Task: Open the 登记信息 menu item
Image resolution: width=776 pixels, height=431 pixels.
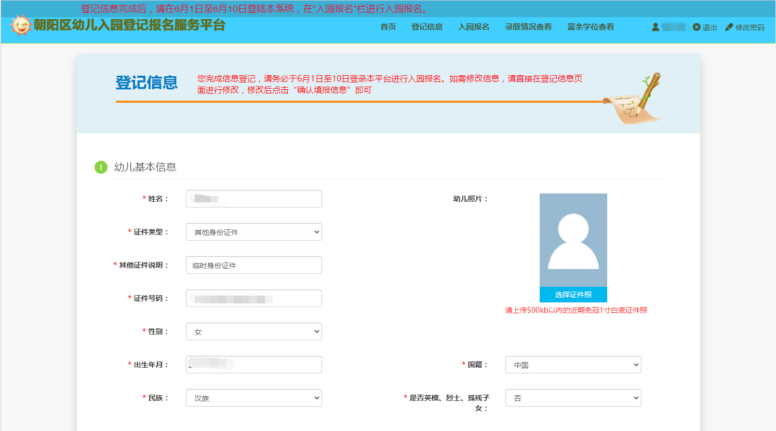Action: [x=427, y=27]
